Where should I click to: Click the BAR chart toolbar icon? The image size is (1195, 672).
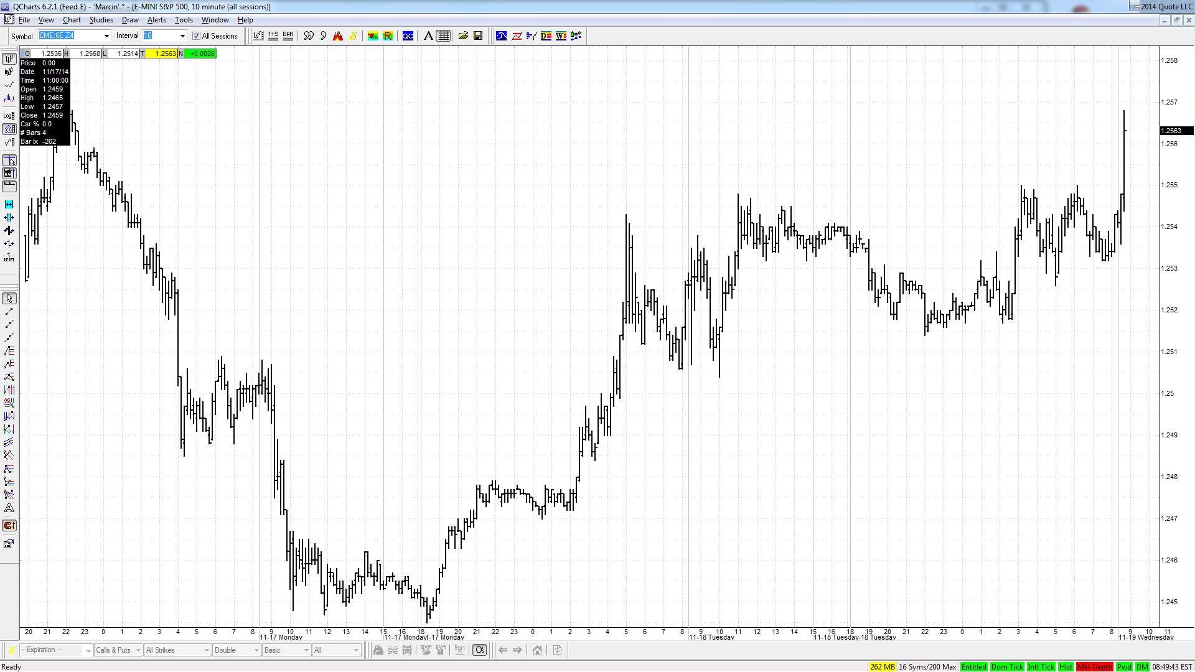[288, 36]
